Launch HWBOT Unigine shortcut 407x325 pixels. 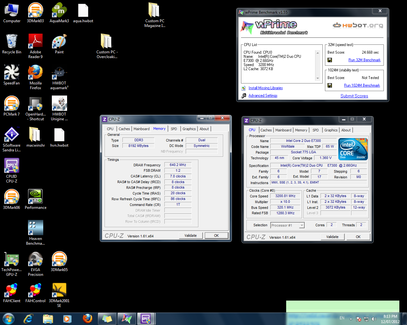coord(59,109)
